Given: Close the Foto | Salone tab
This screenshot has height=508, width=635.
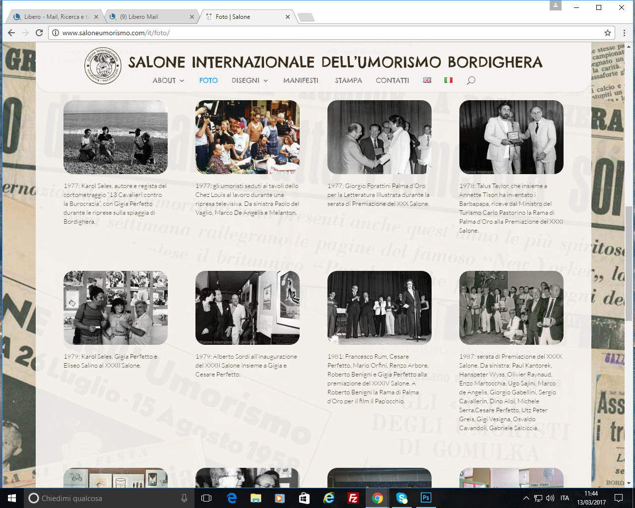Looking at the screenshot, I should (288, 17).
